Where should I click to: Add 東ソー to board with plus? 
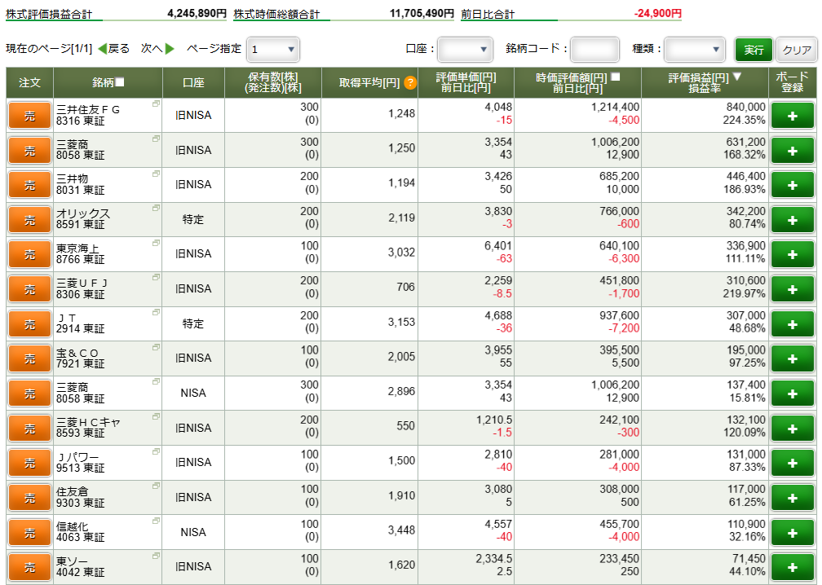tap(792, 567)
